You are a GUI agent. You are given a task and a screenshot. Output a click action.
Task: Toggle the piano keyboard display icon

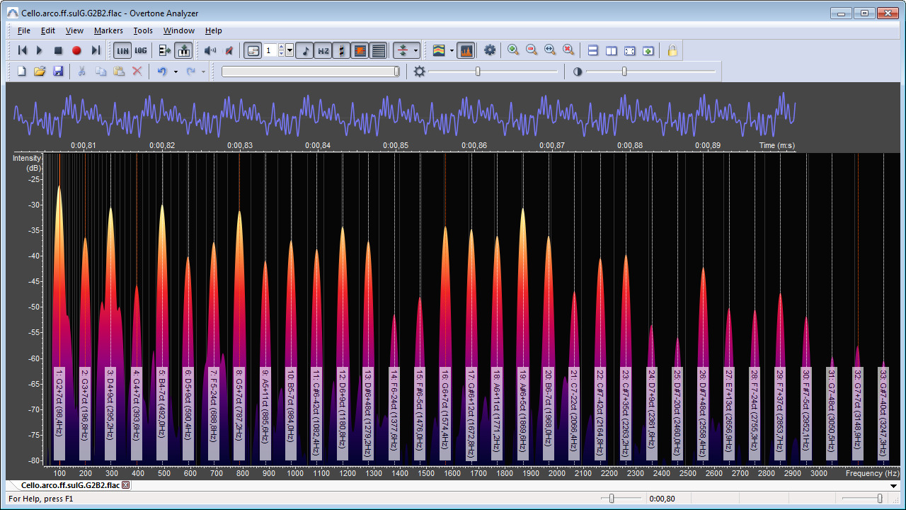[184, 50]
